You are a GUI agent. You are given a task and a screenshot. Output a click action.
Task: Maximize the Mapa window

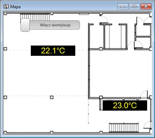click(x=134, y=7)
